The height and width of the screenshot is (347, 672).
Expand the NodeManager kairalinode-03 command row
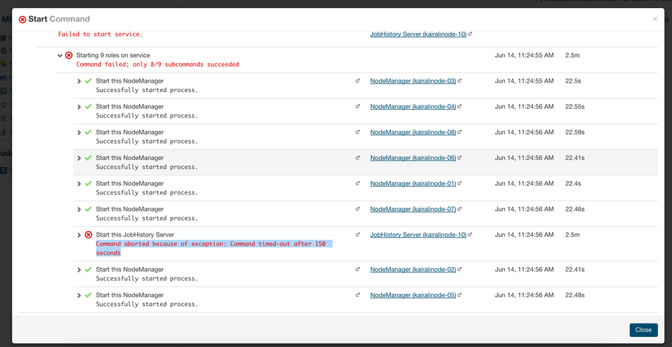79,81
